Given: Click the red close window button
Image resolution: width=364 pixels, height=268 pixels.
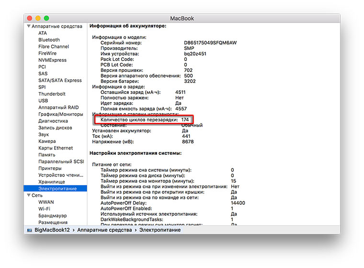Looking at the screenshot, I should pyautogui.click(x=30, y=18).
